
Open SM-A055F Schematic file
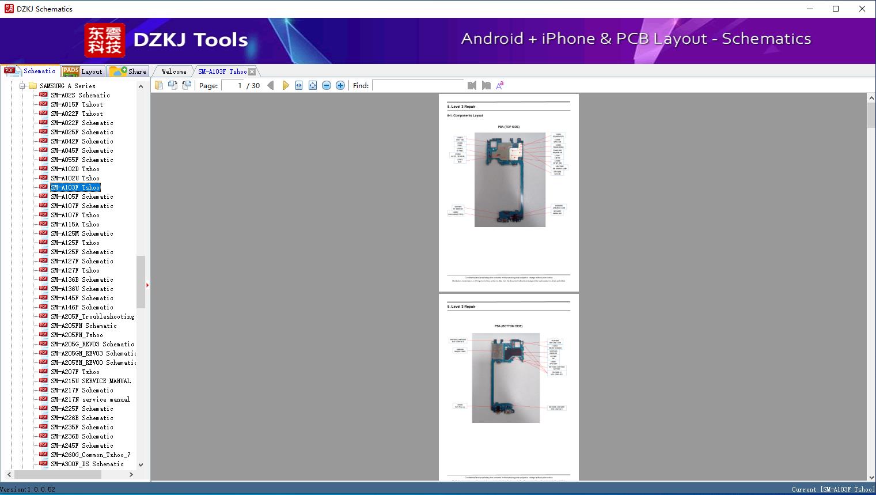point(82,160)
